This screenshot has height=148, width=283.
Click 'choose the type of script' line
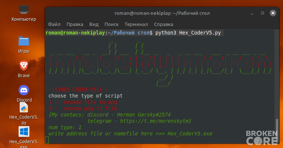coord(86,96)
